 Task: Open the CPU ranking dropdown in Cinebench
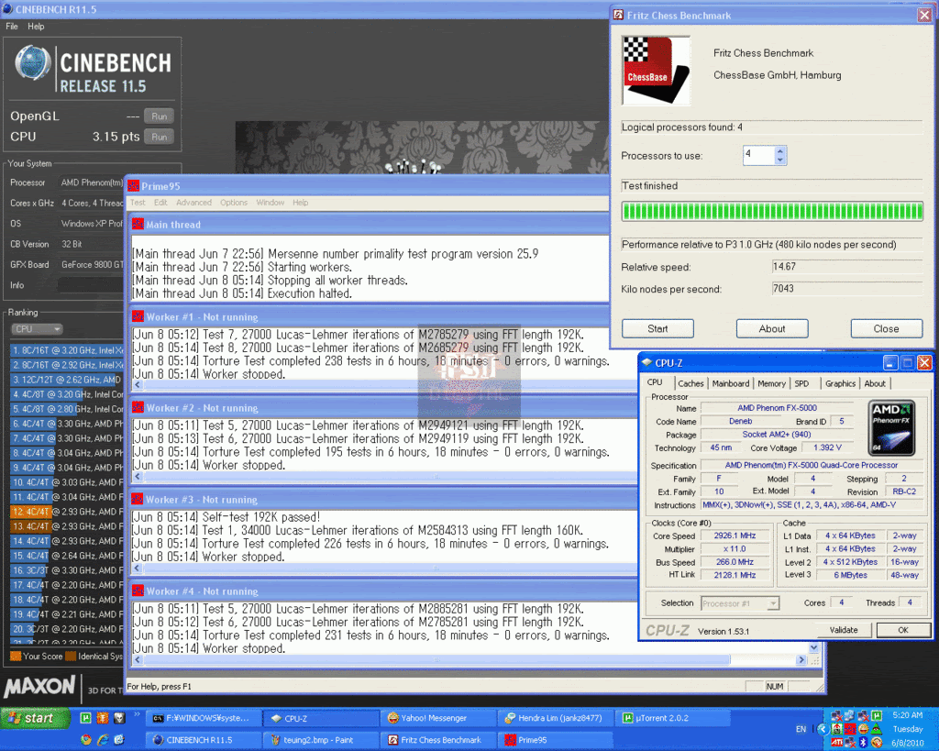[x=37, y=329]
